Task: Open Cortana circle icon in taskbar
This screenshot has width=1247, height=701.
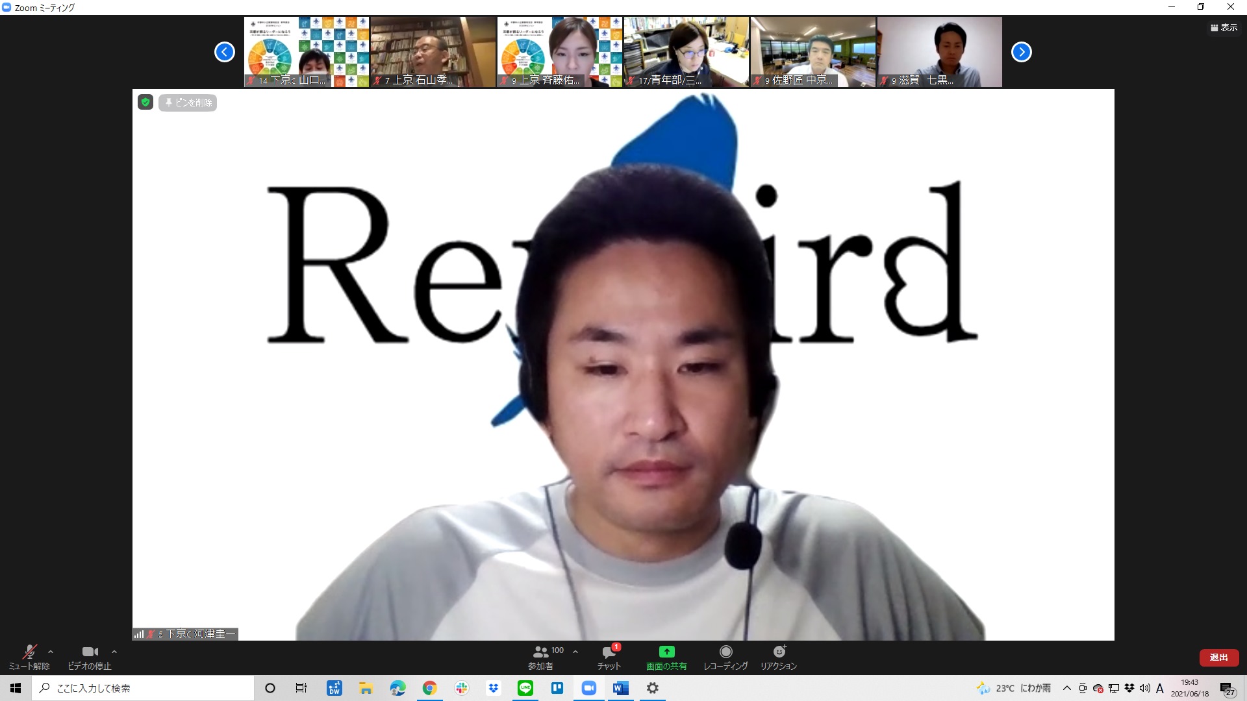Action: pos(270,688)
